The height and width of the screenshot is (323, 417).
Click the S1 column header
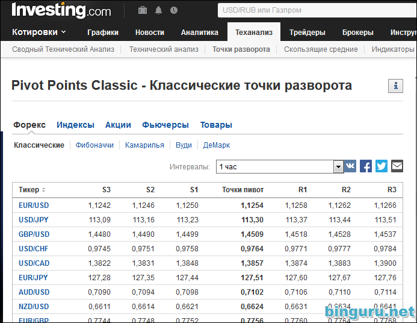coord(194,190)
